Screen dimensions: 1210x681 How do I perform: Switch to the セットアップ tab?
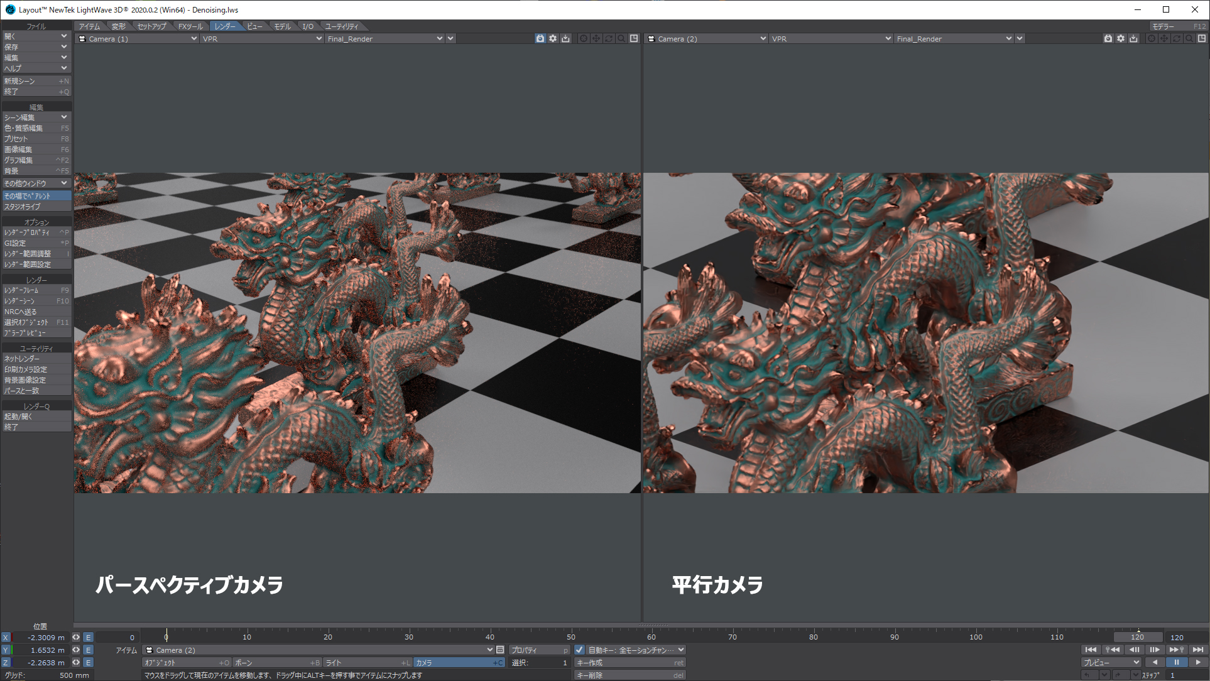pos(151,26)
